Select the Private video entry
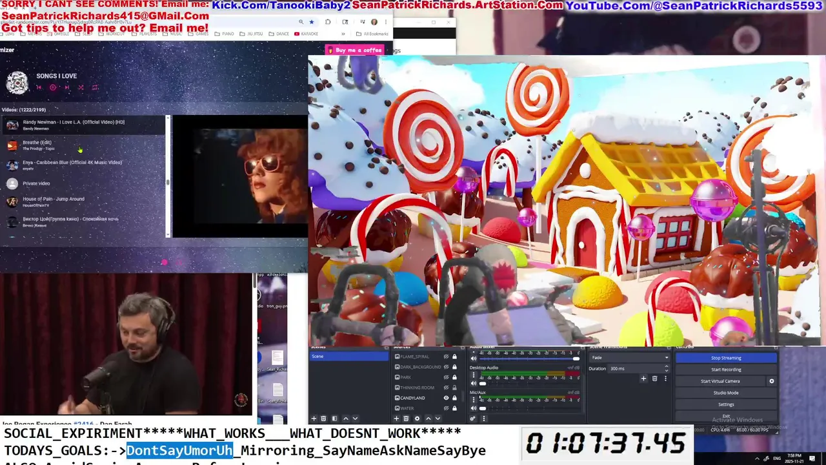 point(83,183)
